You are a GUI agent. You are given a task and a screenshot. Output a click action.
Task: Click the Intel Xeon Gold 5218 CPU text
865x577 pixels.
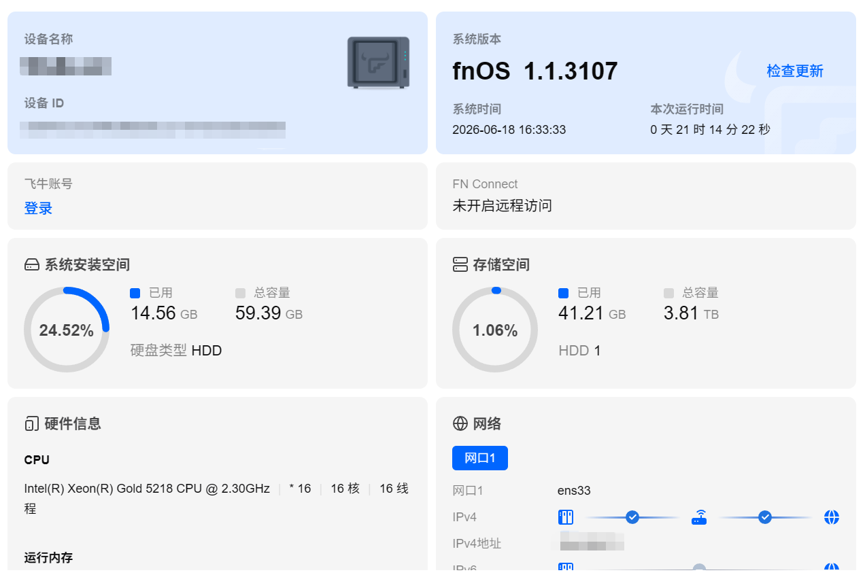(147, 489)
